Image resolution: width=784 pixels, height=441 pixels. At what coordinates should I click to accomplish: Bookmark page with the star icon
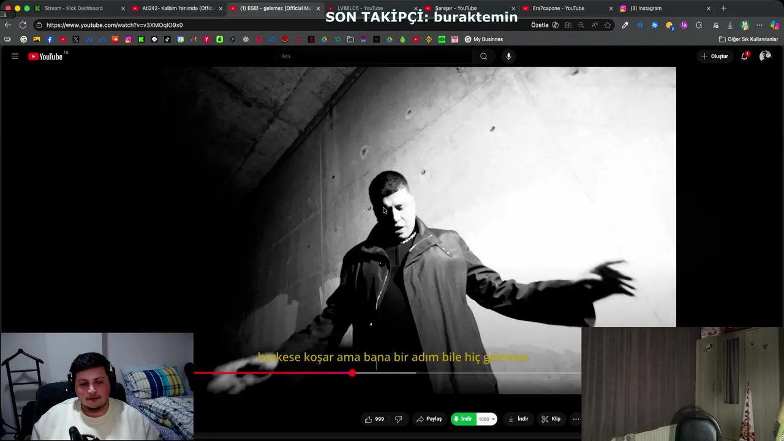point(608,25)
